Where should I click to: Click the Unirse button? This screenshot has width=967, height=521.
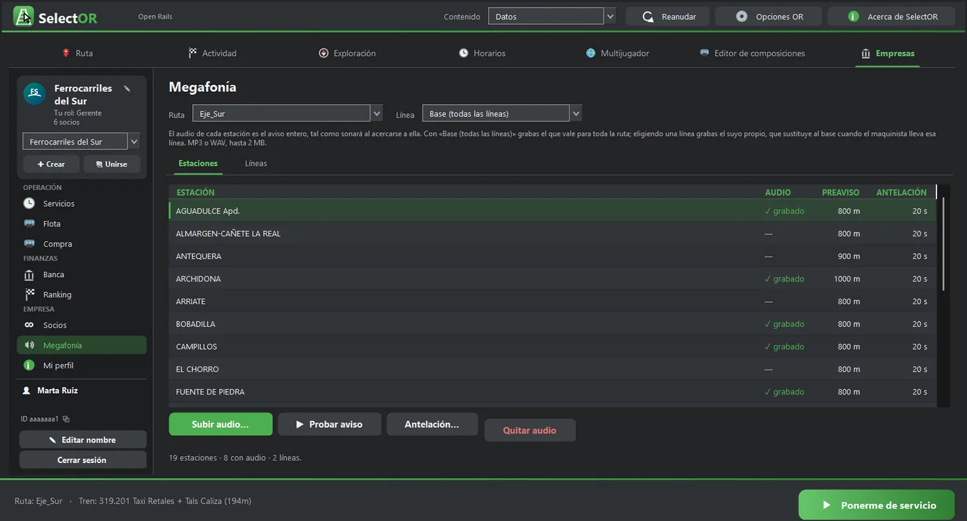[x=112, y=164]
